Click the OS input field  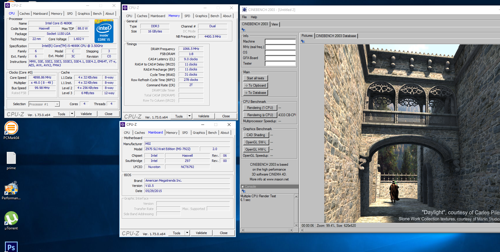(280, 52)
